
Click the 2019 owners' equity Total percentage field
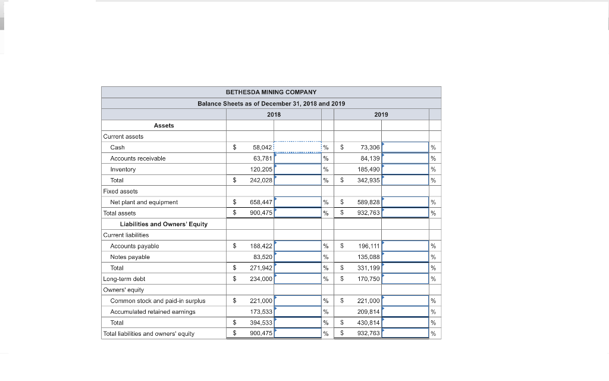click(x=406, y=322)
